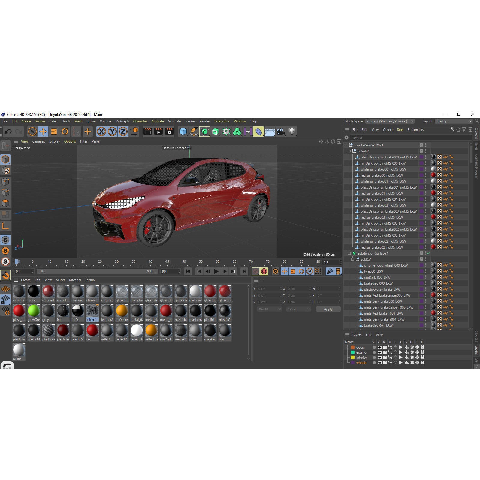Add a Cube primitive object

tap(183, 131)
